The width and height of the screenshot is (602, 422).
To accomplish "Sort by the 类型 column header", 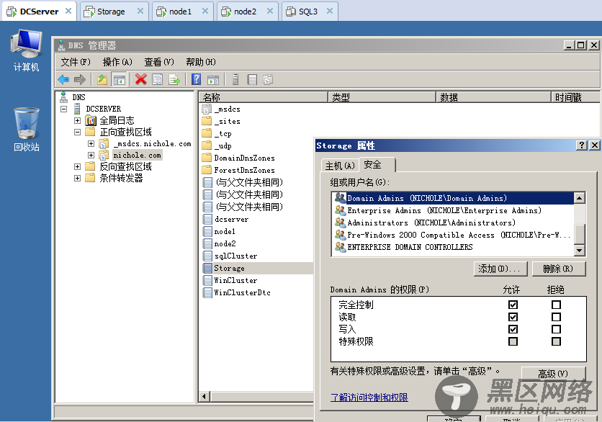I will pyautogui.click(x=382, y=97).
